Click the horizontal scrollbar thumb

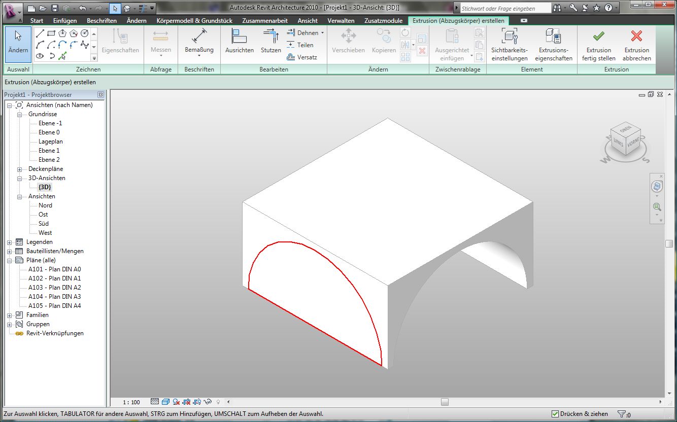click(x=445, y=402)
